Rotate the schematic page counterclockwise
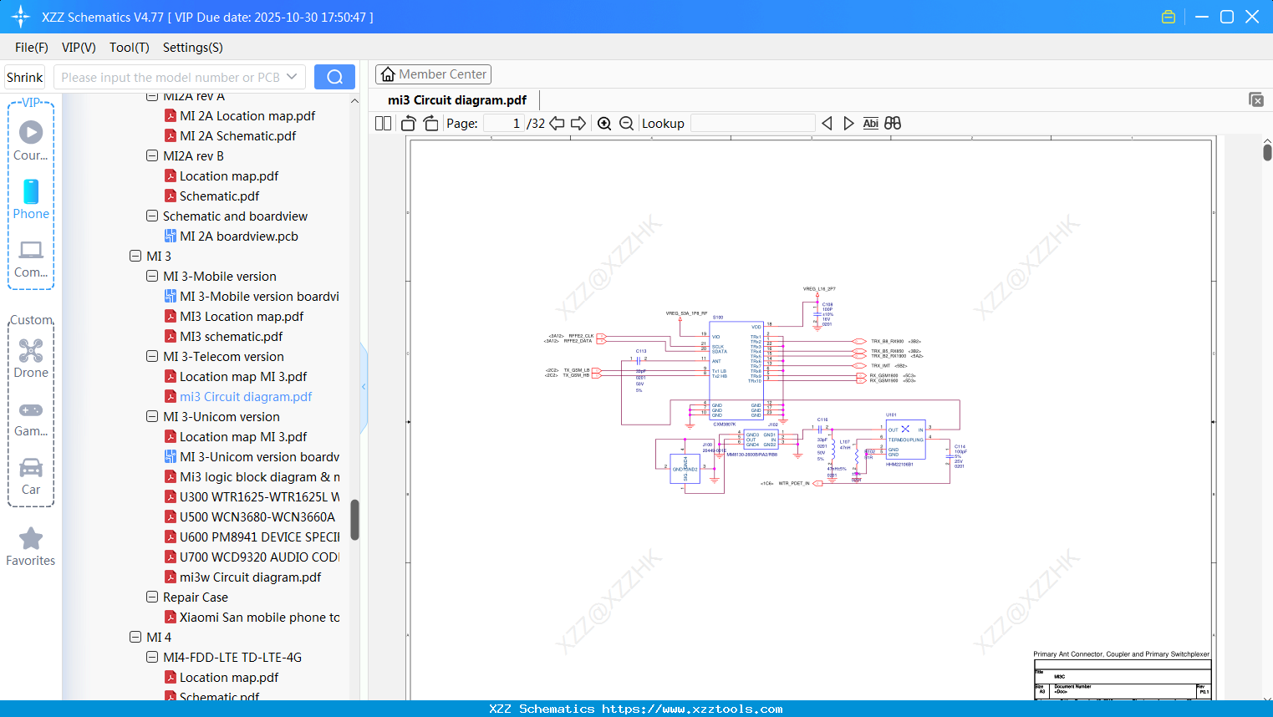Viewport: 1273px width, 717px height. point(408,123)
